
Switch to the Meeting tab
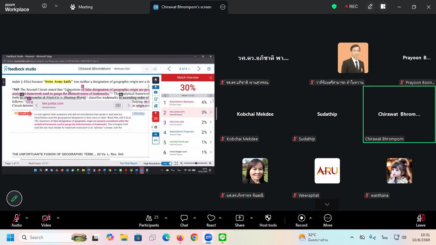point(81,7)
